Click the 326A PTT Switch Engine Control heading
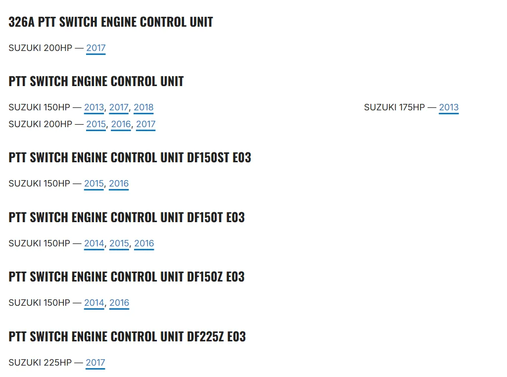Viewport: 507px width, 377px height. pyautogui.click(x=111, y=22)
